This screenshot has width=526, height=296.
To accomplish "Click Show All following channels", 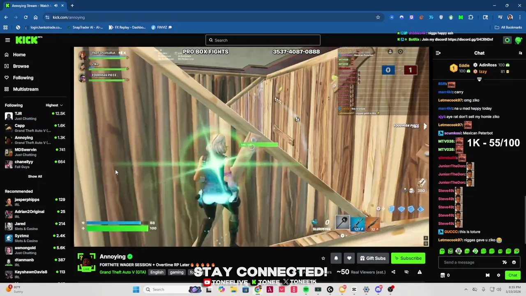I will pos(35,176).
